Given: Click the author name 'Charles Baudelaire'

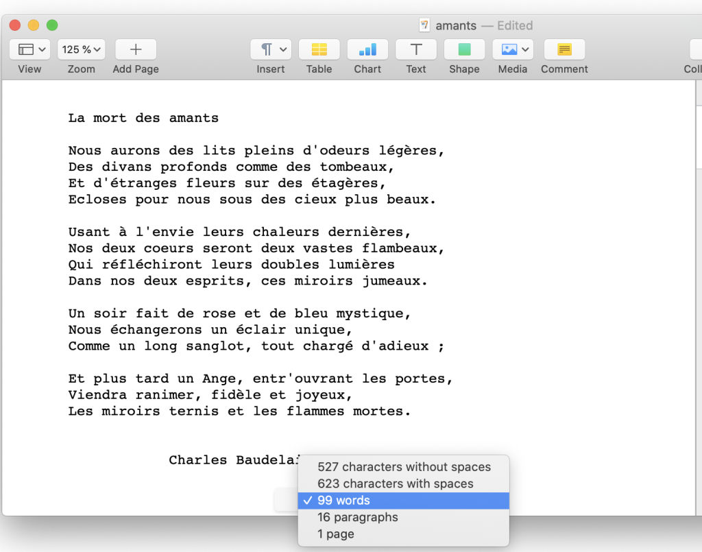Looking at the screenshot, I should pos(233,460).
